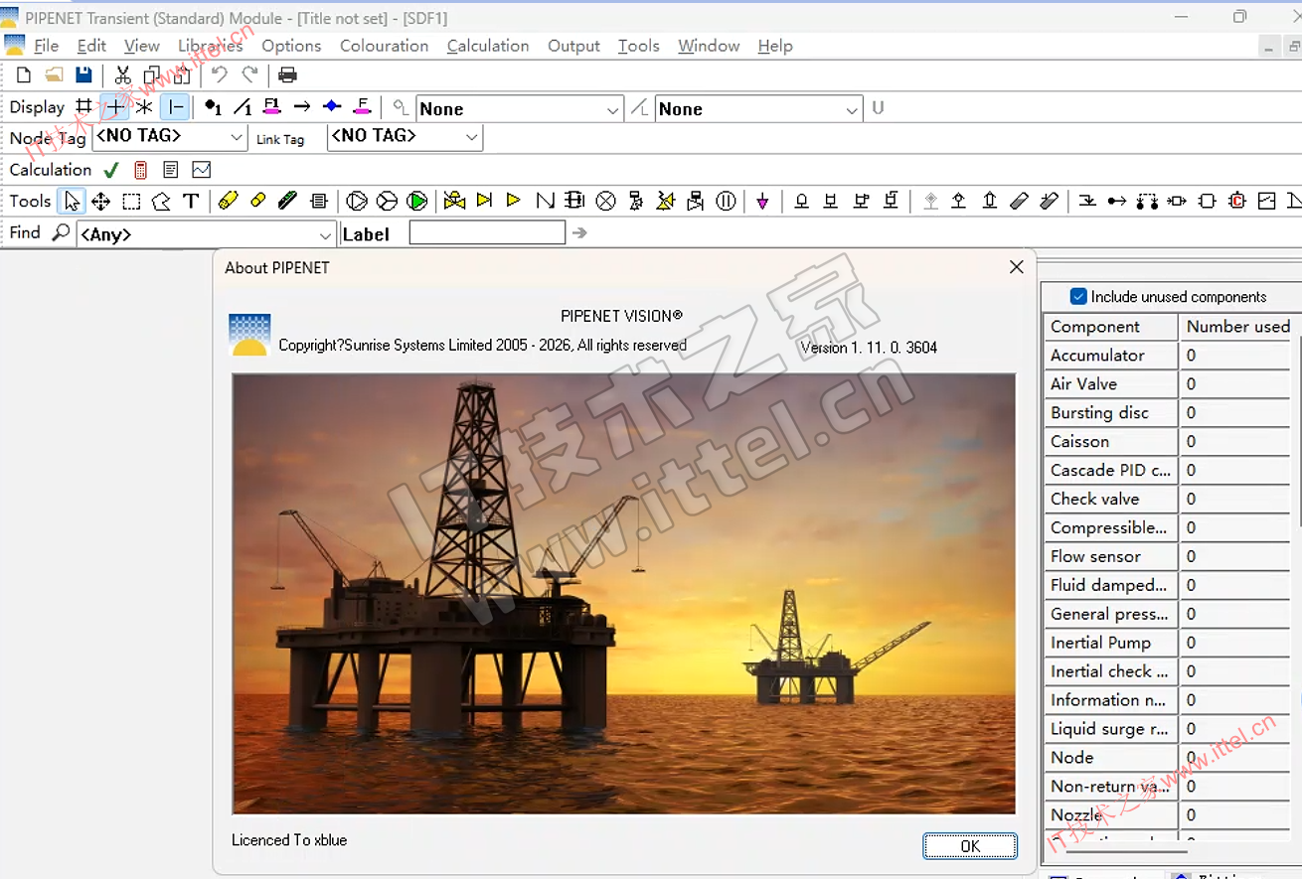The height and width of the screenshot is (879, 1302).
Task: Print using the printer icon
Action: 287,74
